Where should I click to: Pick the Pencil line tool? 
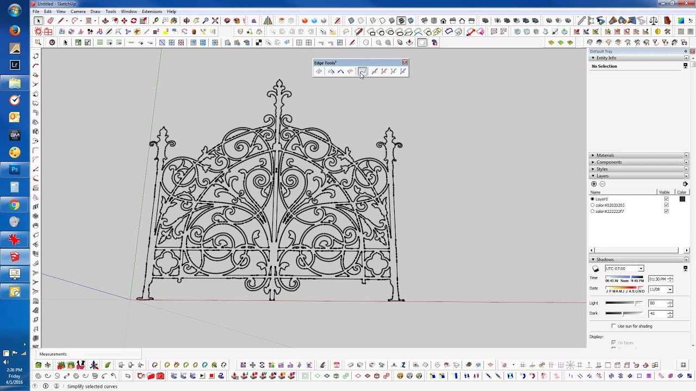(60, 21)
